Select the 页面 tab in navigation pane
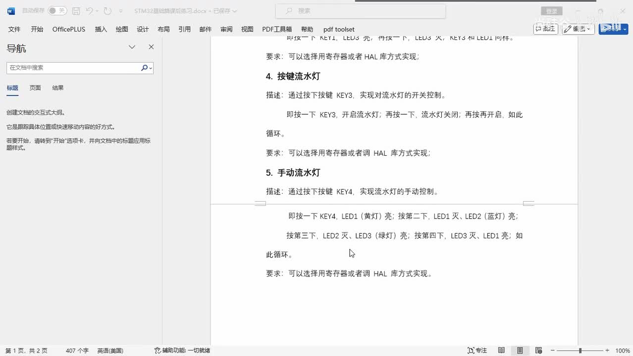The image size is (633, 356). coord(35,88)
